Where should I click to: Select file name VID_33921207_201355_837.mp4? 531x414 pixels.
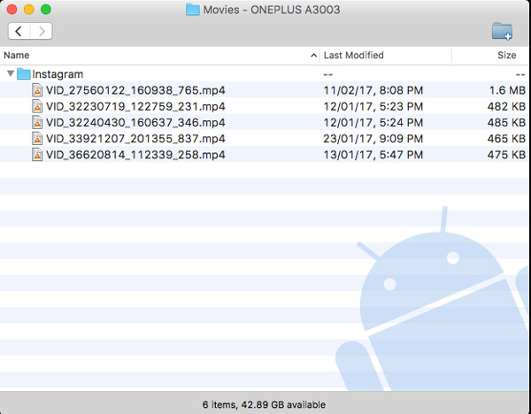tap(135, 139)
